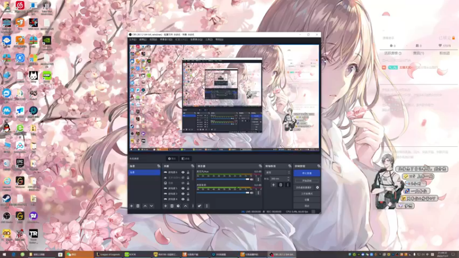
Task: Move source up in Sources toolbar
Action: (x=185, y=206)
